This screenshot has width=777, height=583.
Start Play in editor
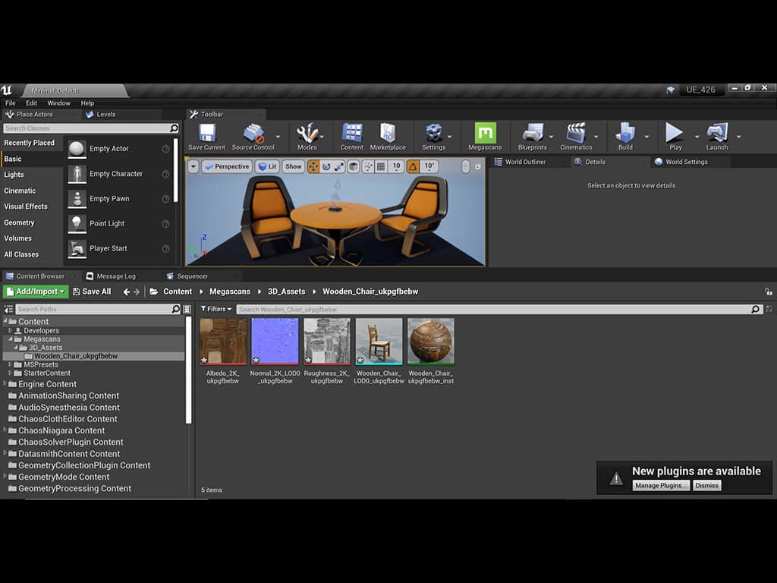click(x=675, y=137)
